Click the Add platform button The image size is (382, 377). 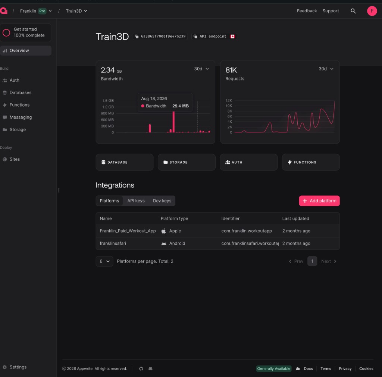coord(319,201)
